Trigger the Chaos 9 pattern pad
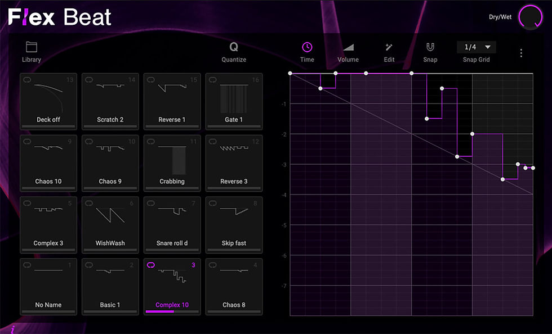Viewport: 552px width, 334px height. pos(110,164)
